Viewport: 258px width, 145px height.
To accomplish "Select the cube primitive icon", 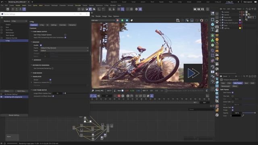I will [x=212, y=25].
